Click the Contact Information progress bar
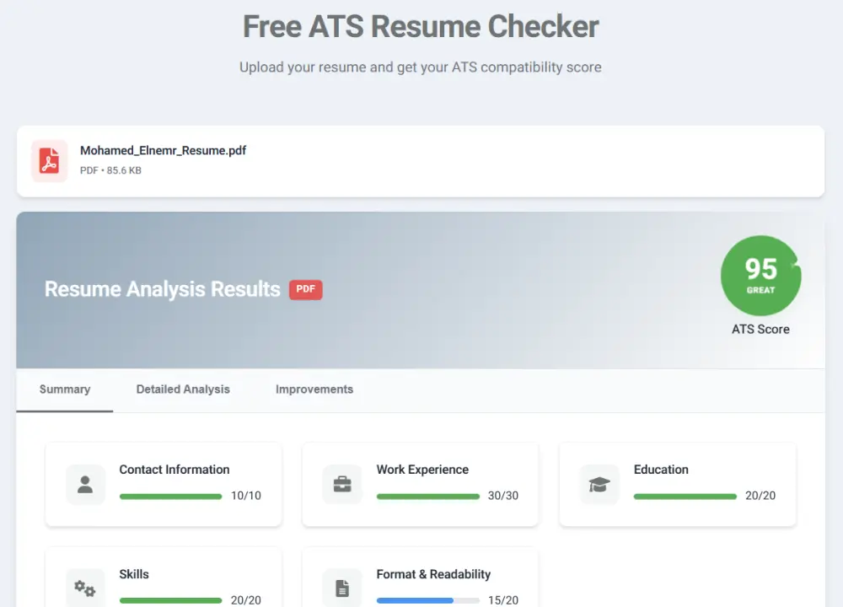843x607 pixels. click(171, 497)
